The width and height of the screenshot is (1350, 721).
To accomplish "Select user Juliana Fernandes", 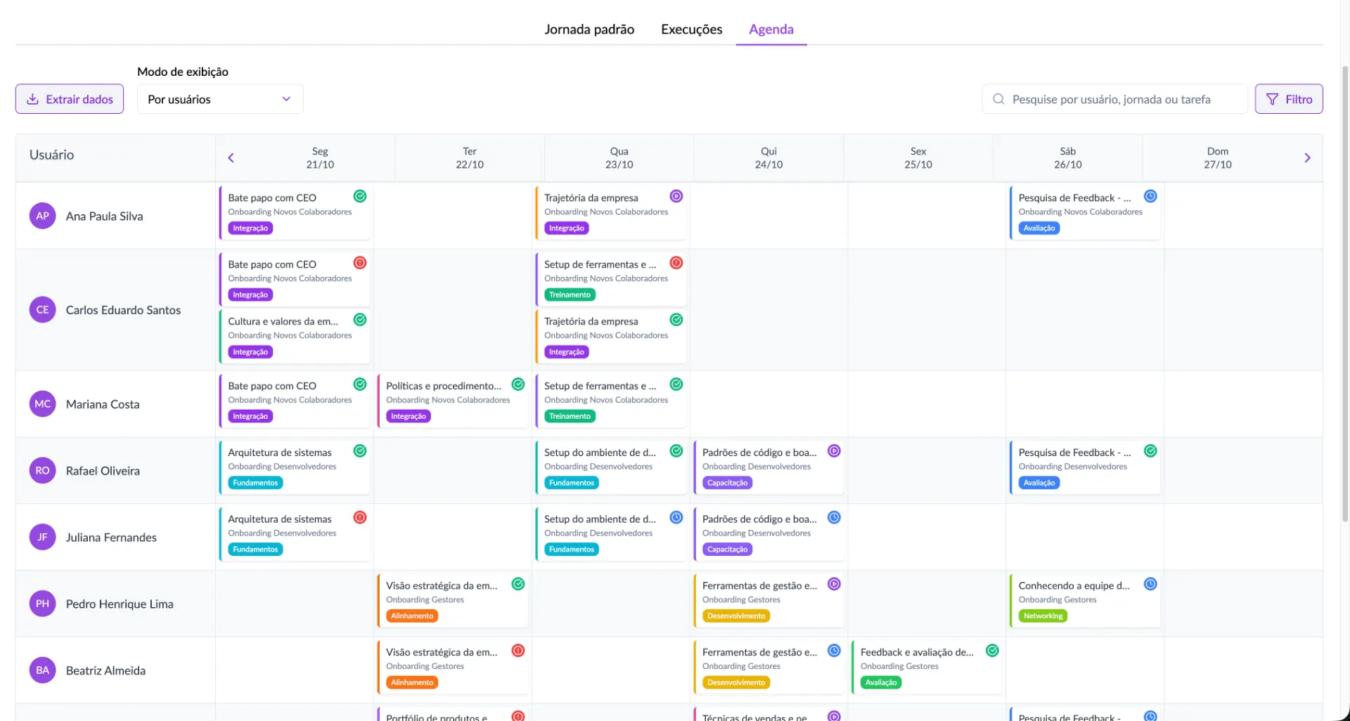I will pyautogui.click(x=111, y=538).
